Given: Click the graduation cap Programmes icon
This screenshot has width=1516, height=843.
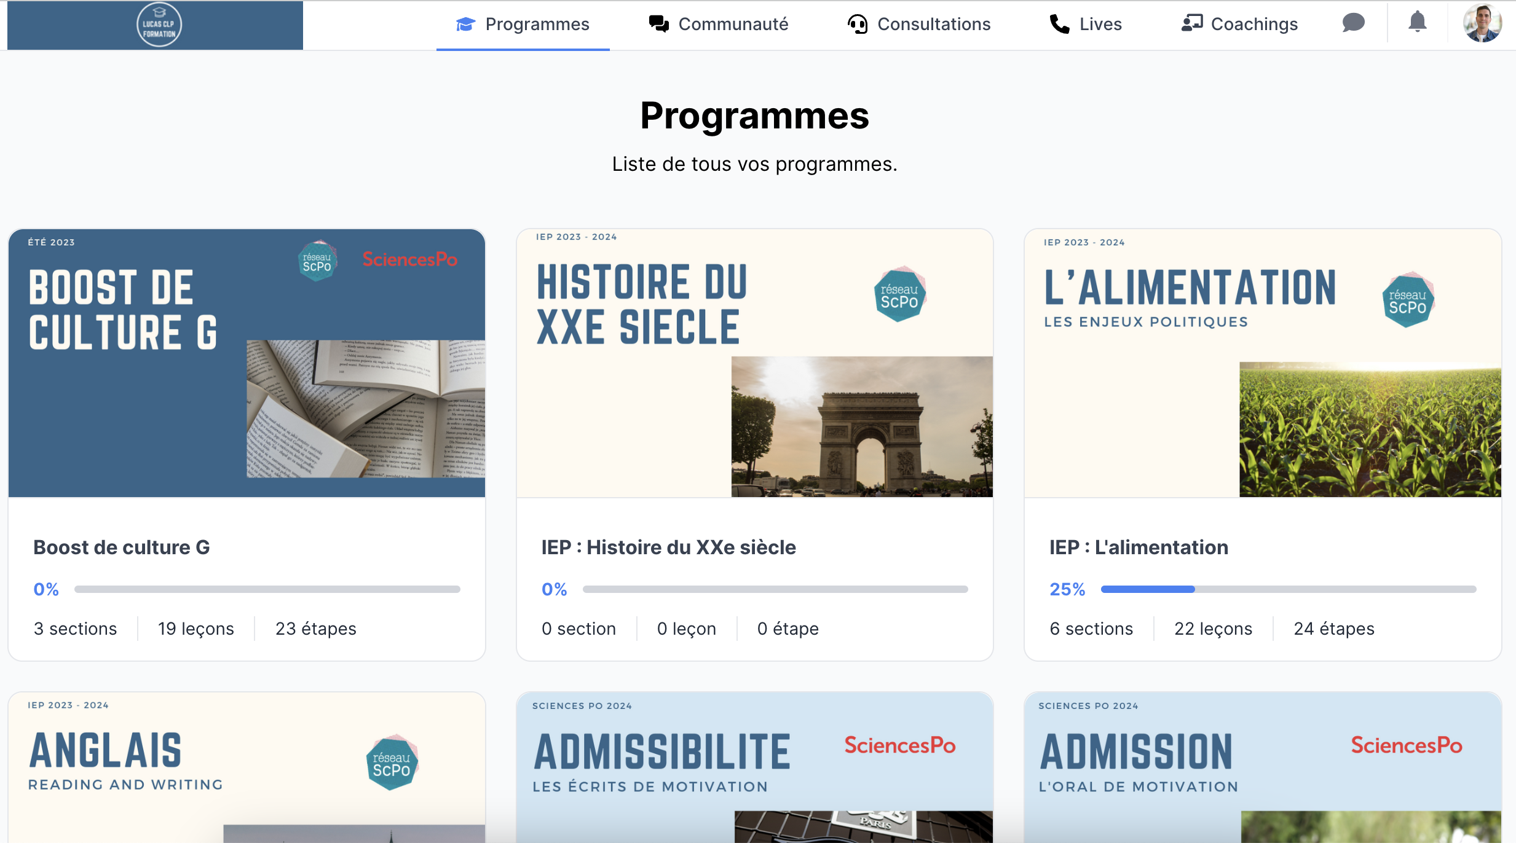Looking at the screenshot, I should click(x=465, y=24).
